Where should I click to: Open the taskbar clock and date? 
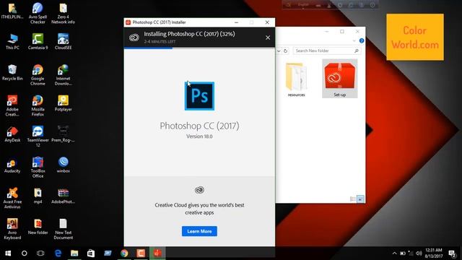coord(434,253)
